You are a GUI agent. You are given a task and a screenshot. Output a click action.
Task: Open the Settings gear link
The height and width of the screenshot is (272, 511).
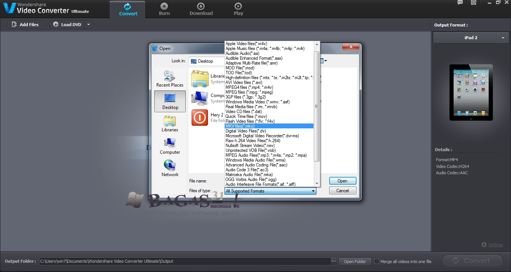click(x=492, y=245)
